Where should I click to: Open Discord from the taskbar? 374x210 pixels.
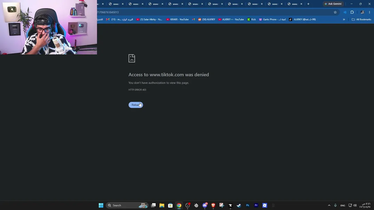coord(205,205)
